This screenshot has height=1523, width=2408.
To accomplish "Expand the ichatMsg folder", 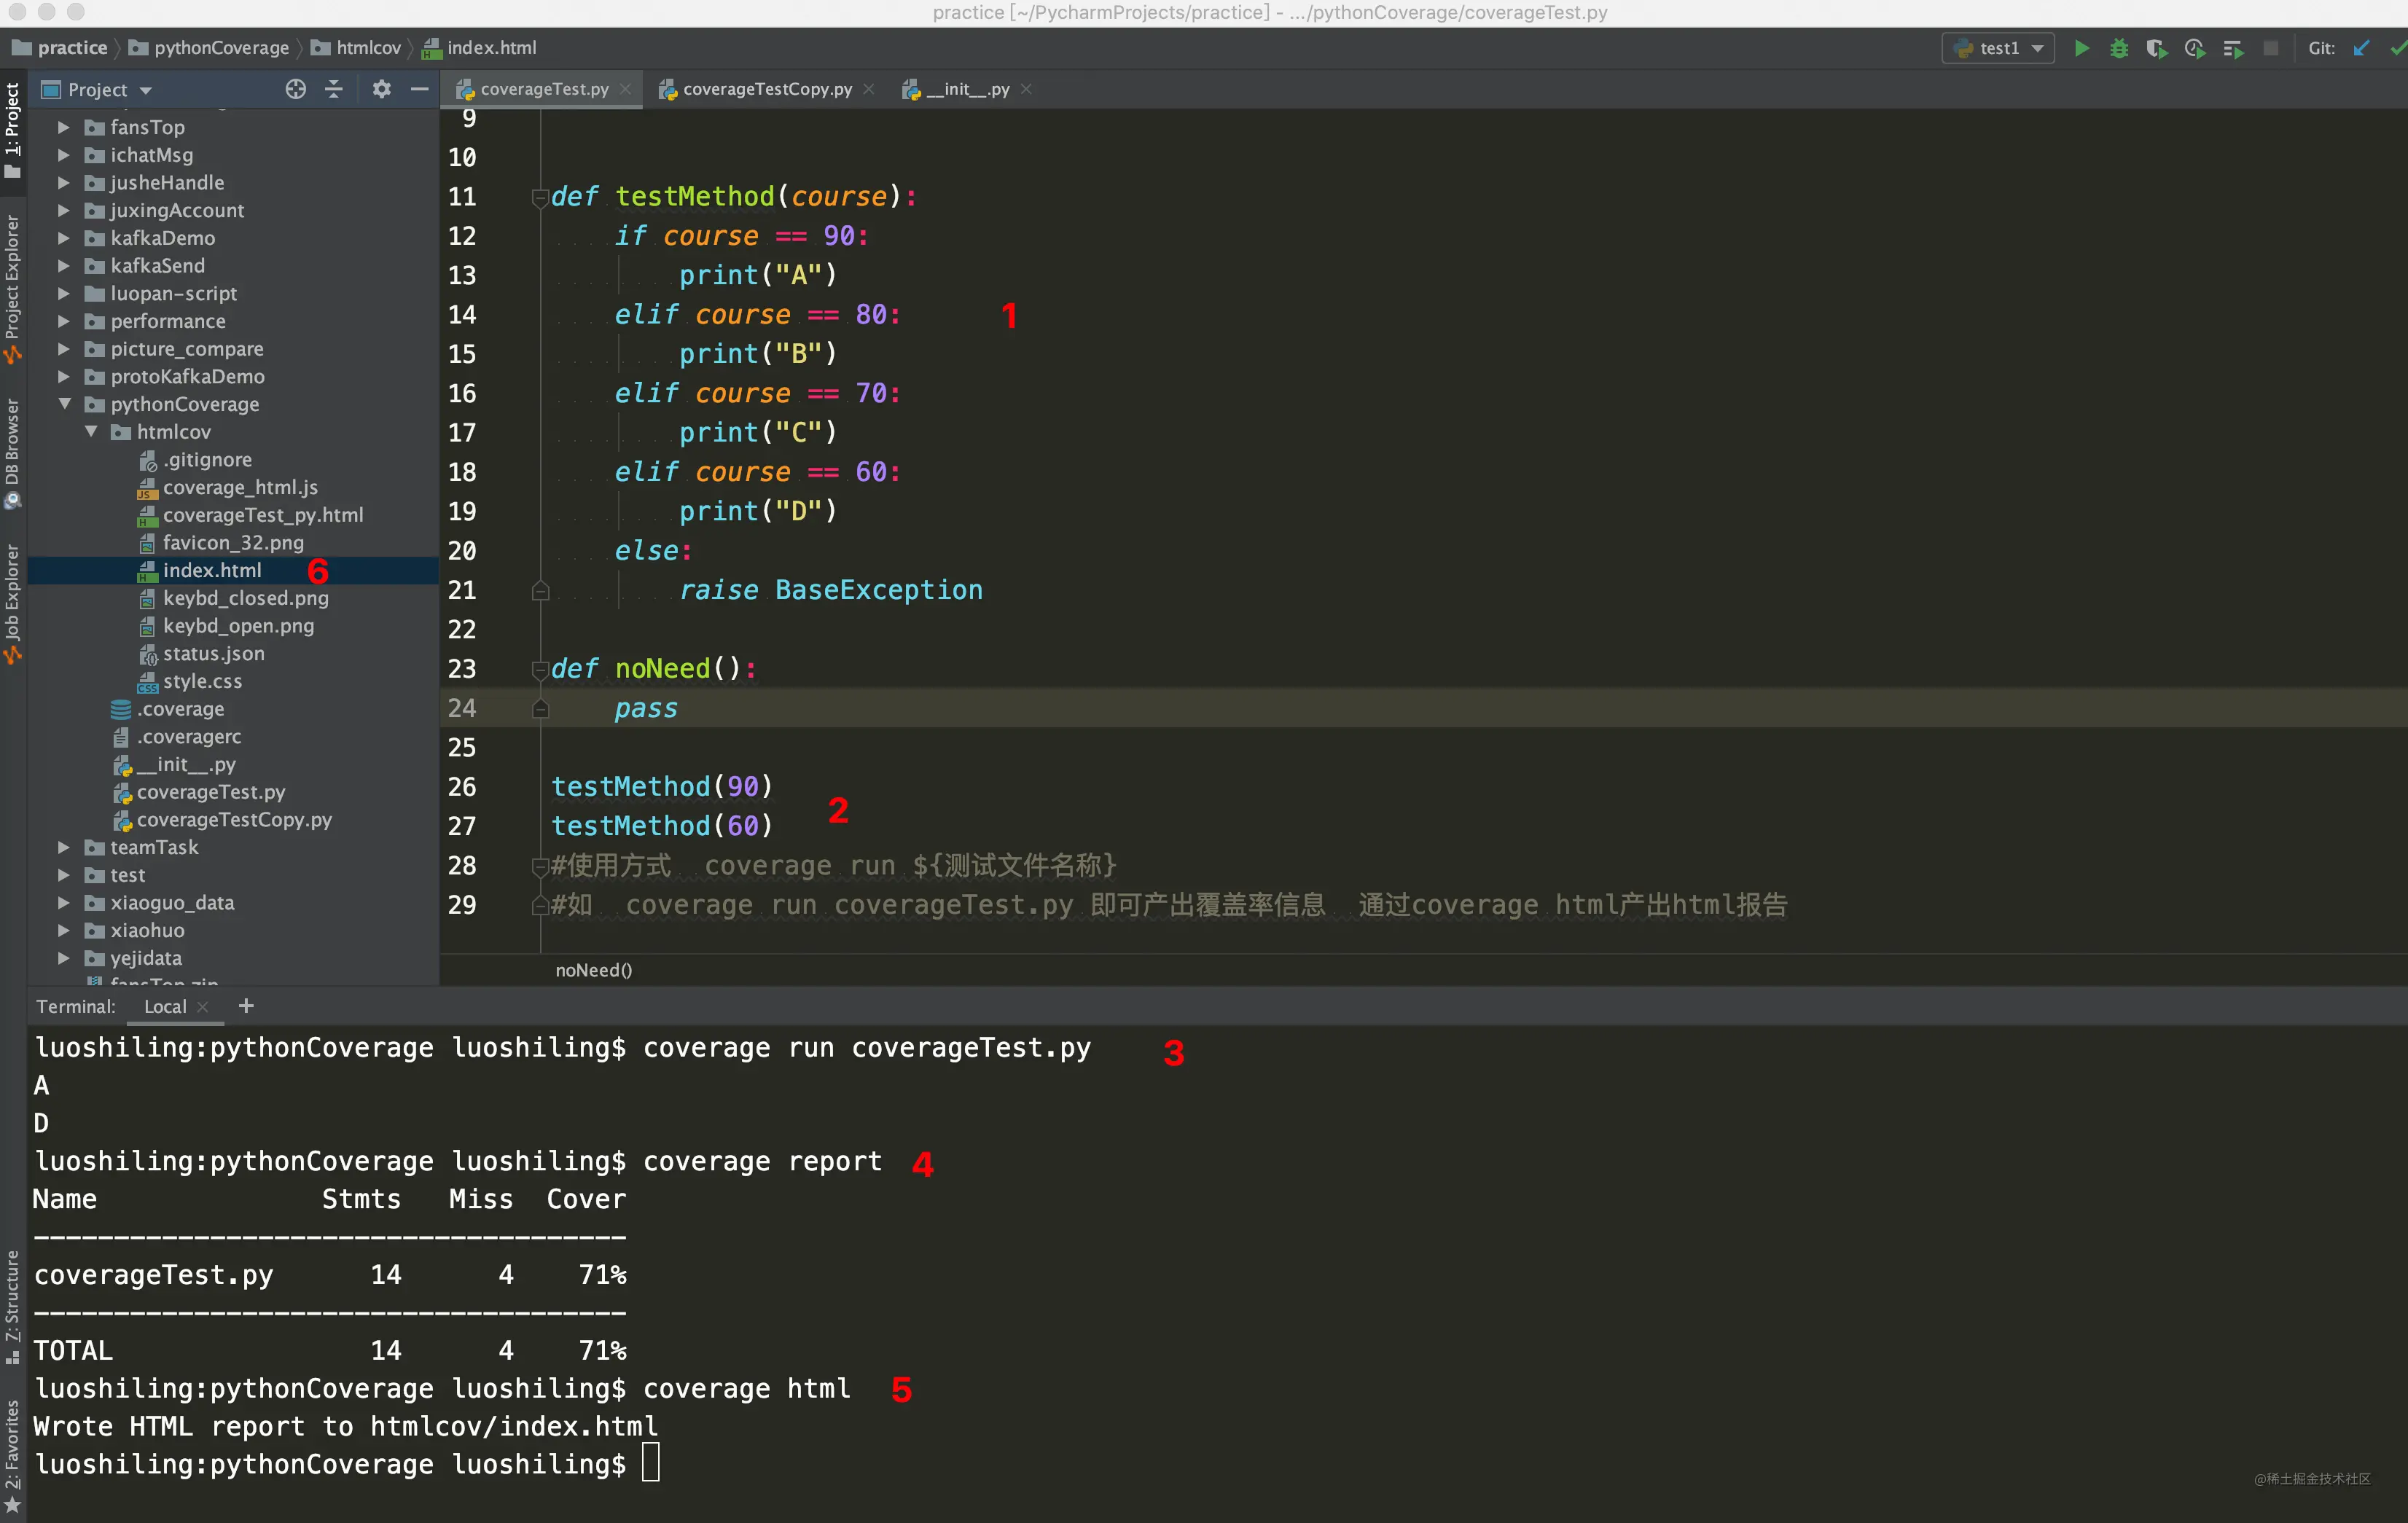I will (63, 155).
